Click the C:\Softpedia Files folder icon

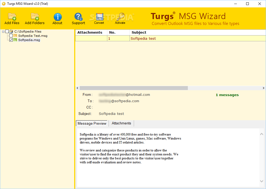click(11, 31)
